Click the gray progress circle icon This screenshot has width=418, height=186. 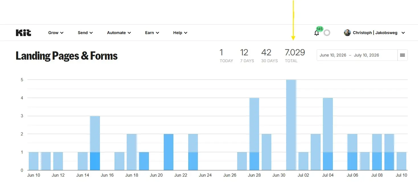pyautogui.click(x=327, y=33)
